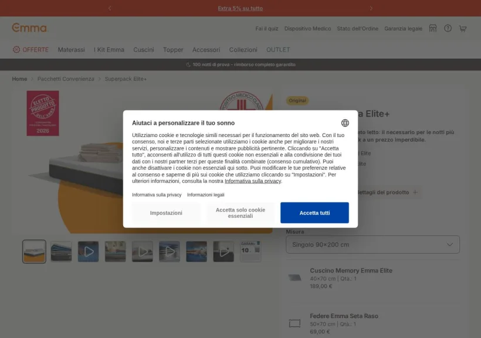
Task: Go to Home in breadcrumb
Action: click(x=19, y=79)
